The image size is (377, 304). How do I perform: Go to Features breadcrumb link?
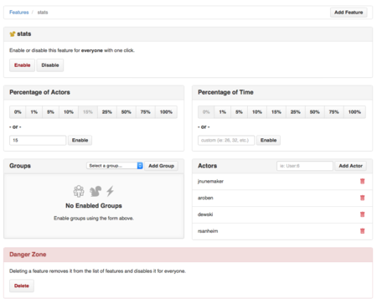(x=19, y=13)
